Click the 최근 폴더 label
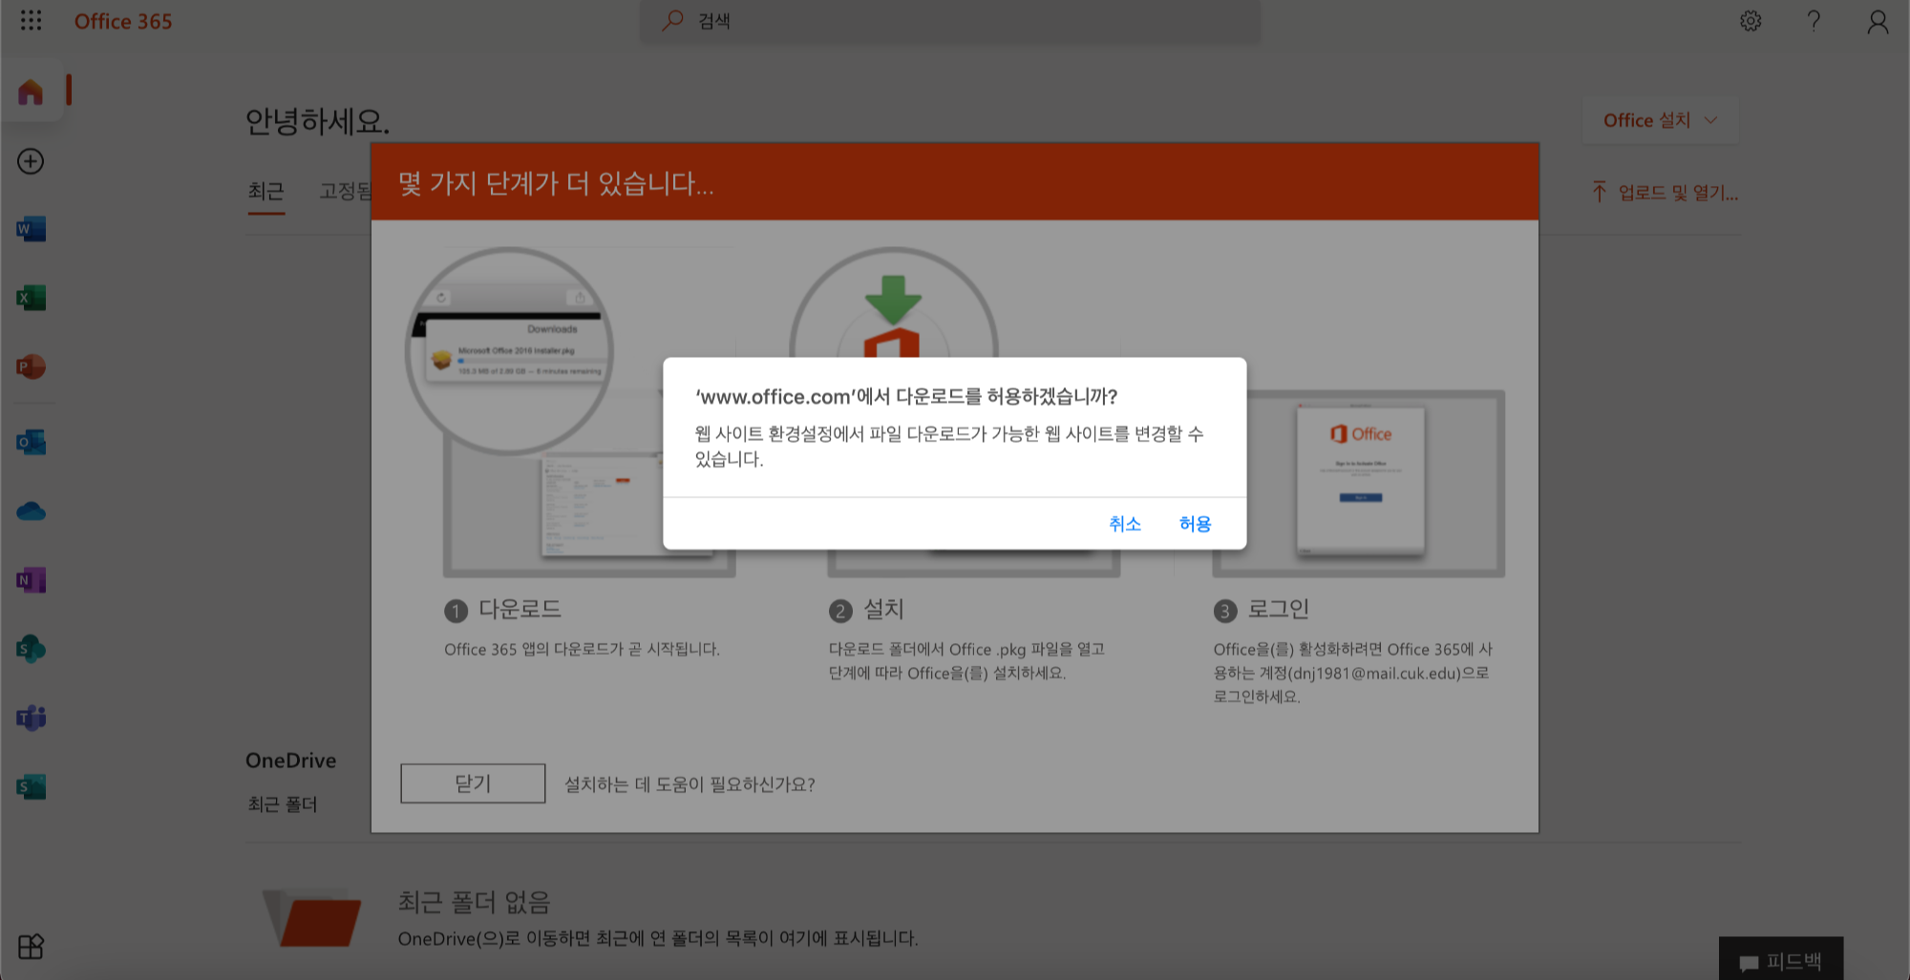 pos(282,804)
